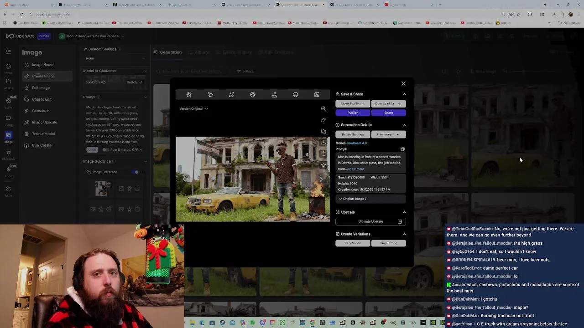The width and height of the screenshot is (584, 328).
Task: Expand Original Image 1 row
Action: coord(370,199)
